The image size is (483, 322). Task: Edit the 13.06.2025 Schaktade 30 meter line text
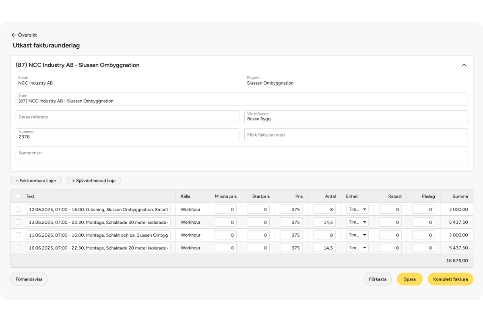[98, 222]
